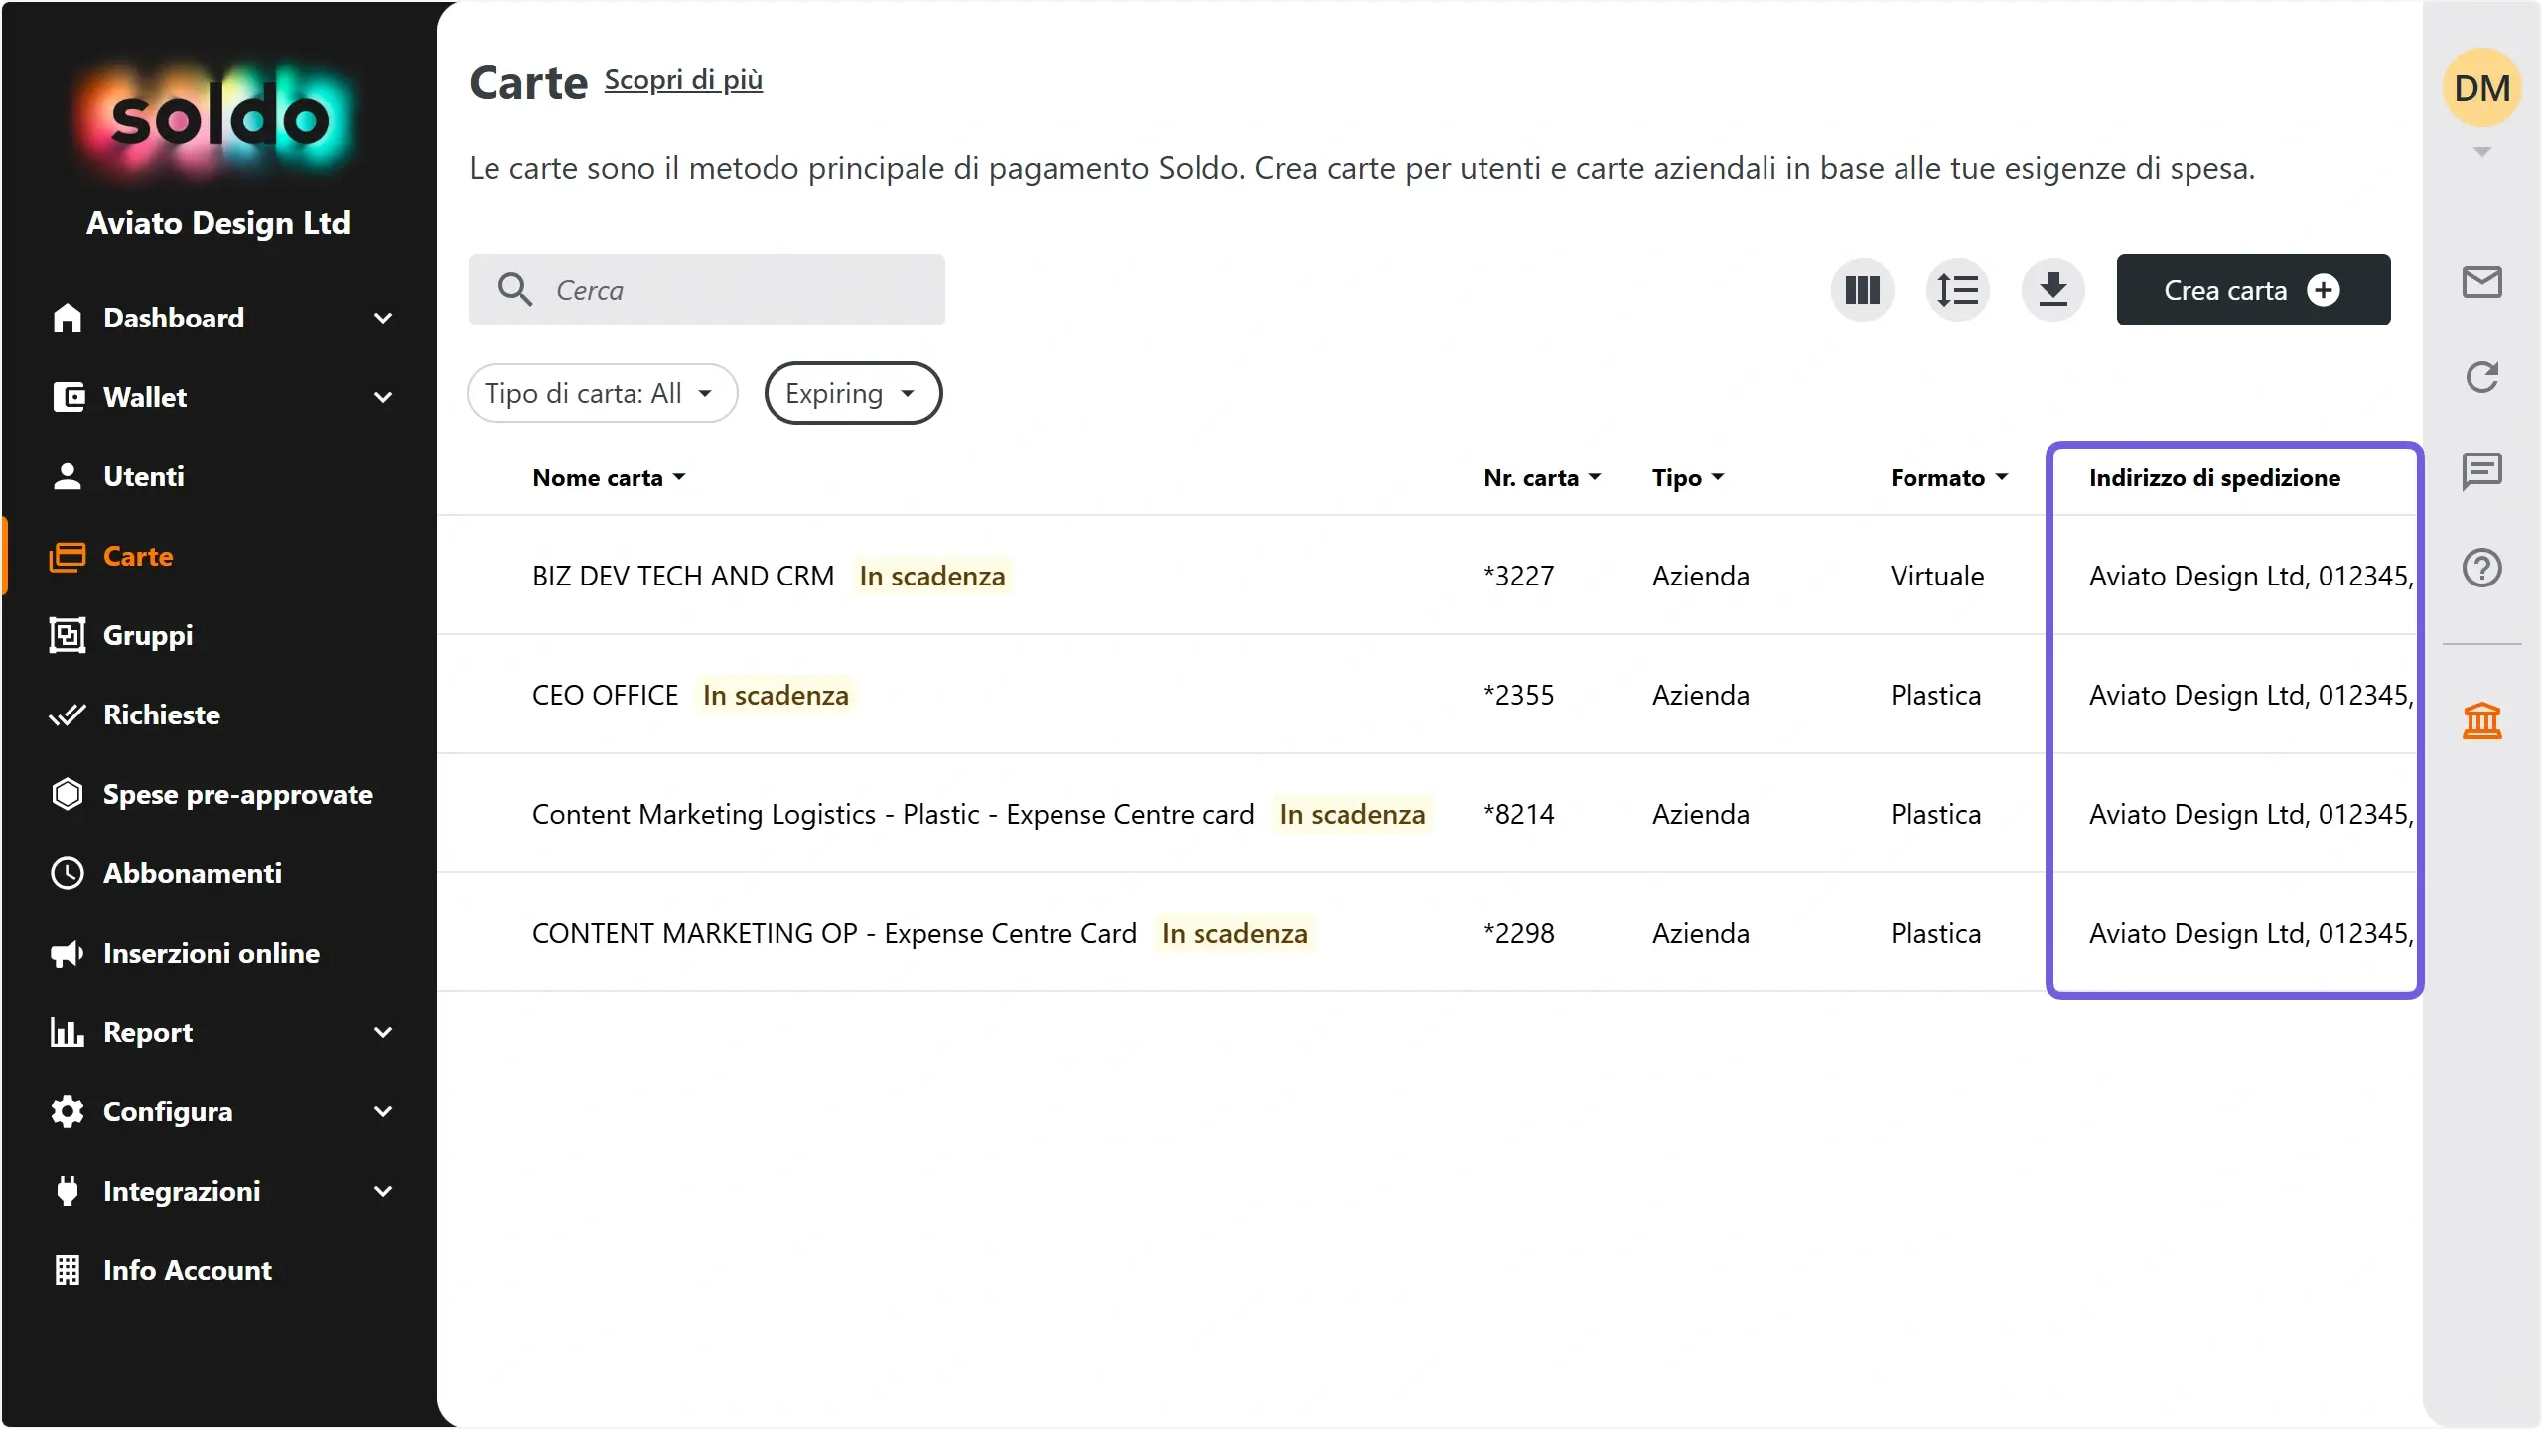Click the download export icon
The width and height of the screenshot is (2542, 1429).
(2052, 290)
